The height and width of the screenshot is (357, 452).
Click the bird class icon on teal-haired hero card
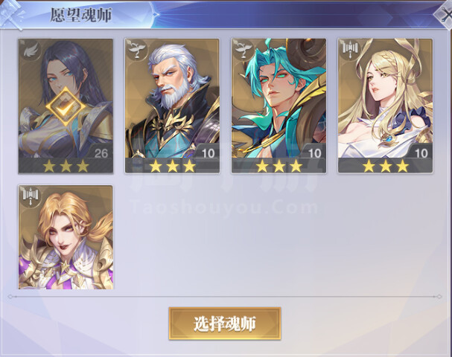[x=243, y=50]
